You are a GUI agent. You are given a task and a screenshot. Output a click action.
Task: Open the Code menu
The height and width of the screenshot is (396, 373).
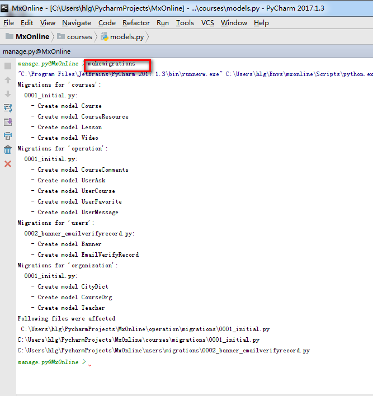click(107, 23)
